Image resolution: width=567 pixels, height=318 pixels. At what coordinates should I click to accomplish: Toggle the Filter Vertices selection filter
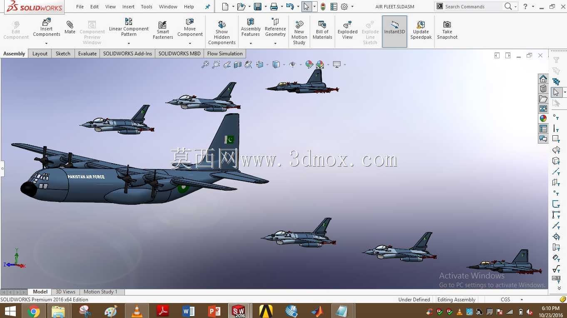tap(556, 118)
